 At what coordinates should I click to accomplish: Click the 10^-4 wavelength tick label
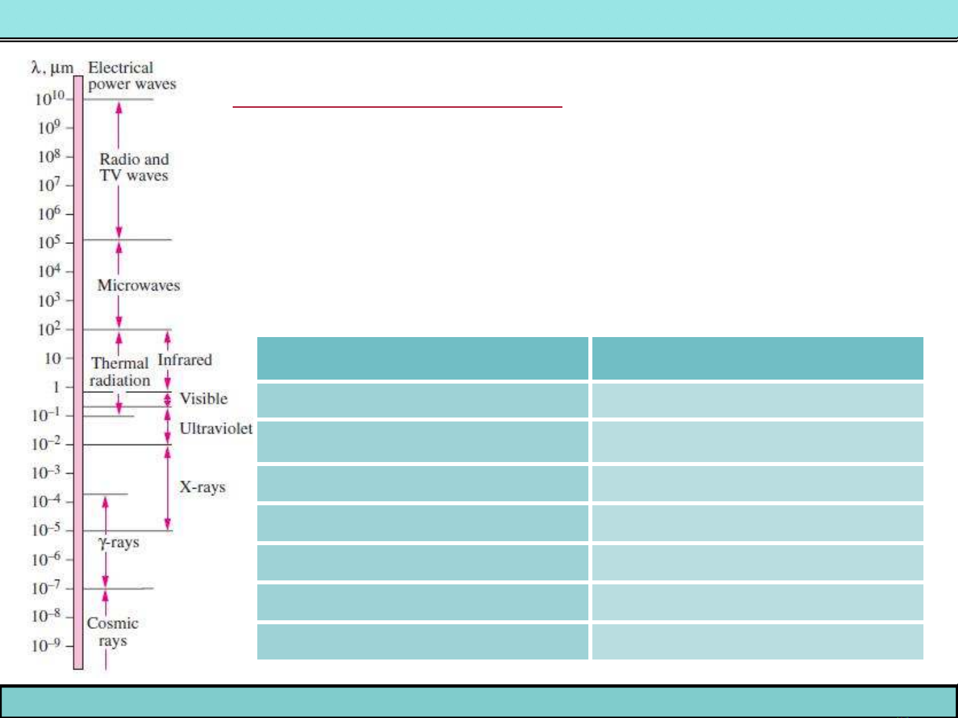click(47, 501)
